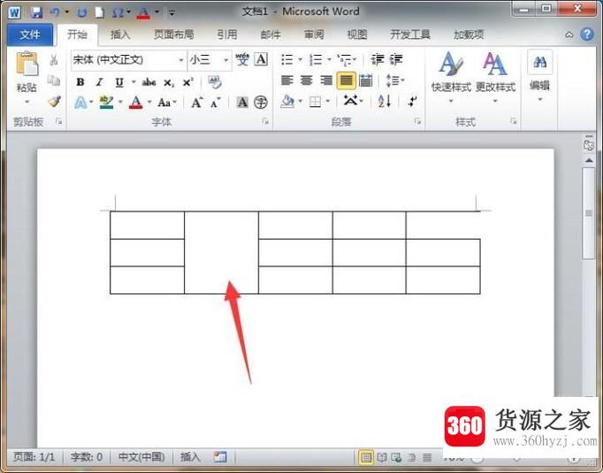This screenshot has height=473, width=603.
Task: Click the Save icon in quick access toolbar
Action: (36, 12)
